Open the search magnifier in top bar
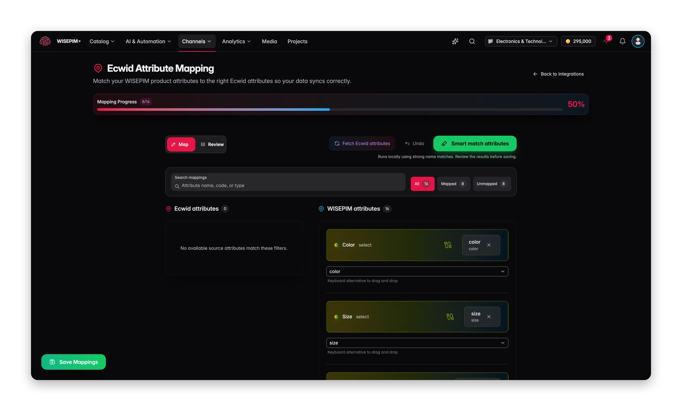The image size is (682, 411). [x=472, y=41]
